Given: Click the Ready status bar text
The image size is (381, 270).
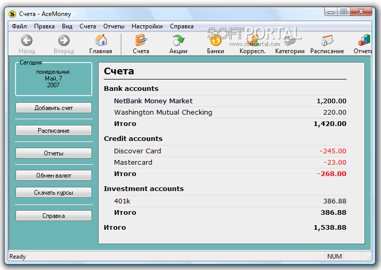Looking at the screenshot, I should click(x=18, y=257).
